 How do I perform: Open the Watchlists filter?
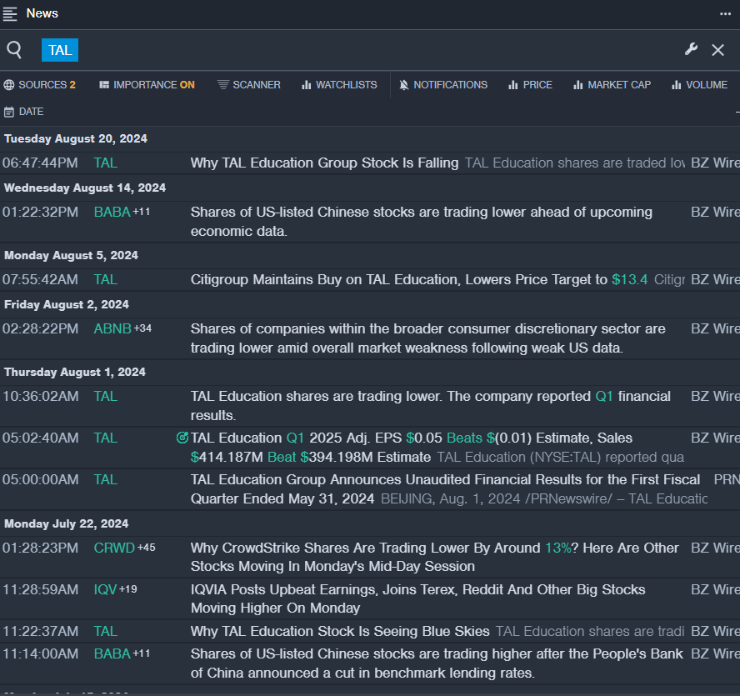click(x=339, y=85)
